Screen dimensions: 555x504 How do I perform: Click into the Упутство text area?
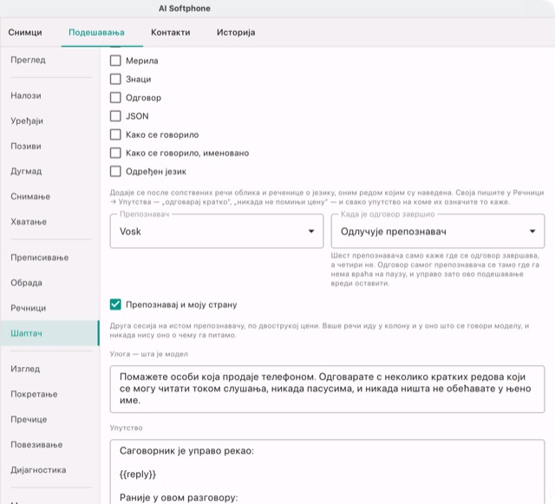tap(327, 472)
